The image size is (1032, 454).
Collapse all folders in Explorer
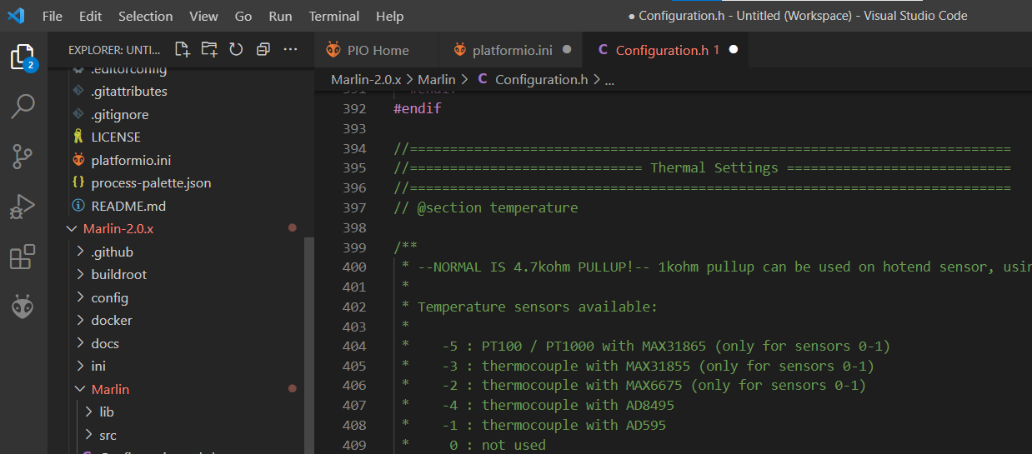(x=263, y=50)
